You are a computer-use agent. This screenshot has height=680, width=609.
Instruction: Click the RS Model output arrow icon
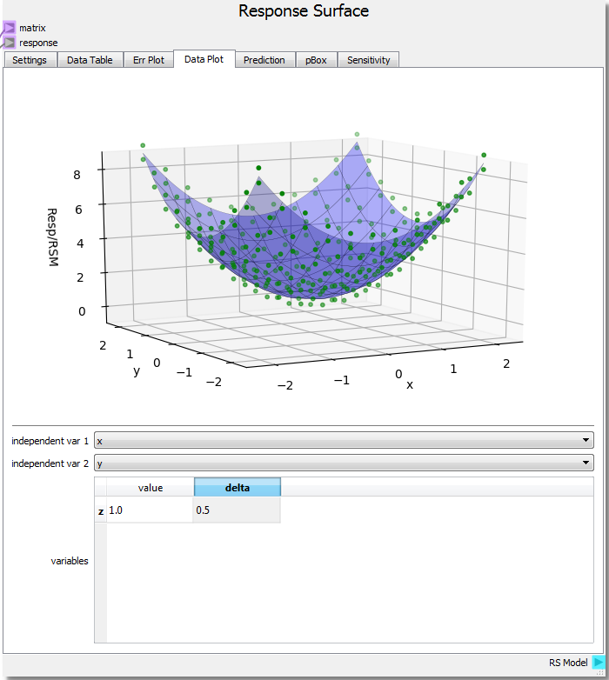pos(598,663)
